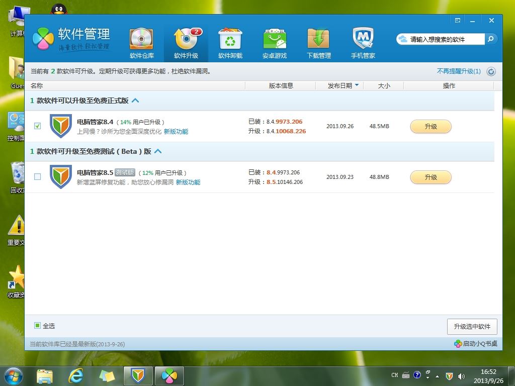The height and width of the screenshot is (386, 515).
Task: Click the blue help icon in tray
Action: pyautogui.click(x=417, y=375)
